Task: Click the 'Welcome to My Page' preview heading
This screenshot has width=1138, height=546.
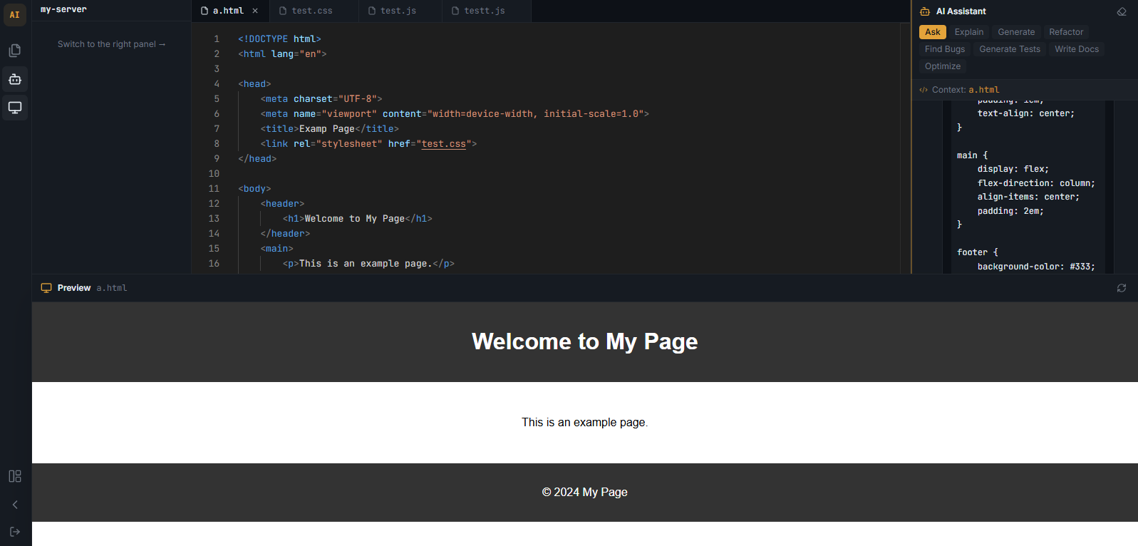Action: pyautogui.click(x=584, y=341)
